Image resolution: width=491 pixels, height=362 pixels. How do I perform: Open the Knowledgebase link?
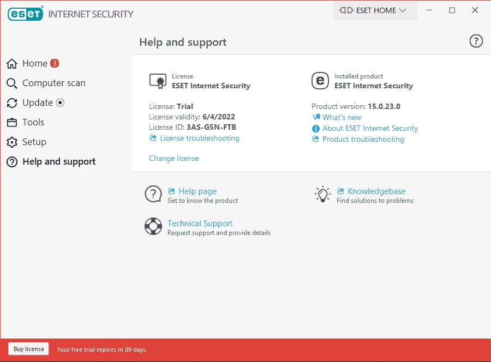[x=376, y=191]
